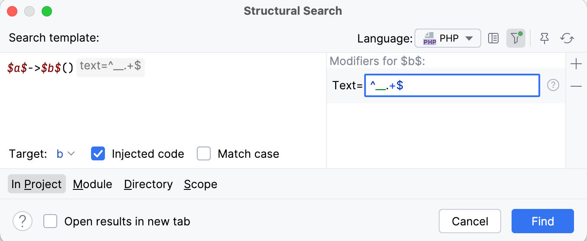Open help with bottom-left question mark
The image size is (587, 241).
point(23,221)
